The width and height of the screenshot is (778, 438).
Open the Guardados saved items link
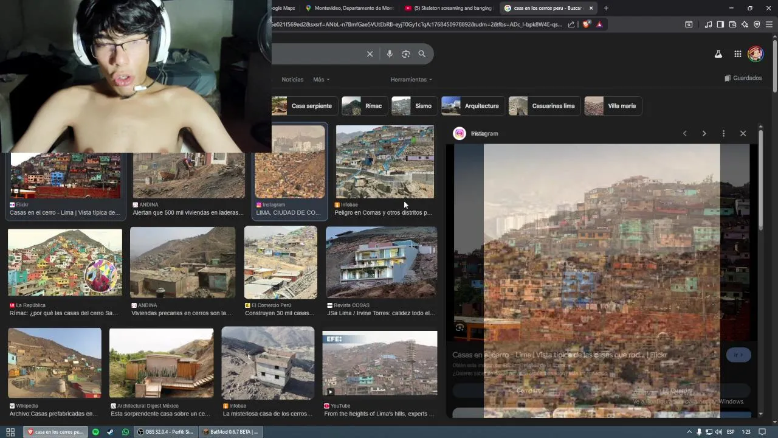coord(743,78)
